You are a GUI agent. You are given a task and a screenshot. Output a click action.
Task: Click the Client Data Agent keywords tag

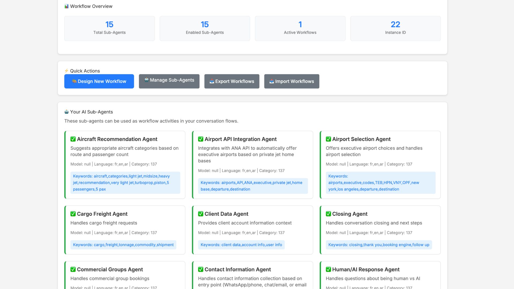point(241,245)
